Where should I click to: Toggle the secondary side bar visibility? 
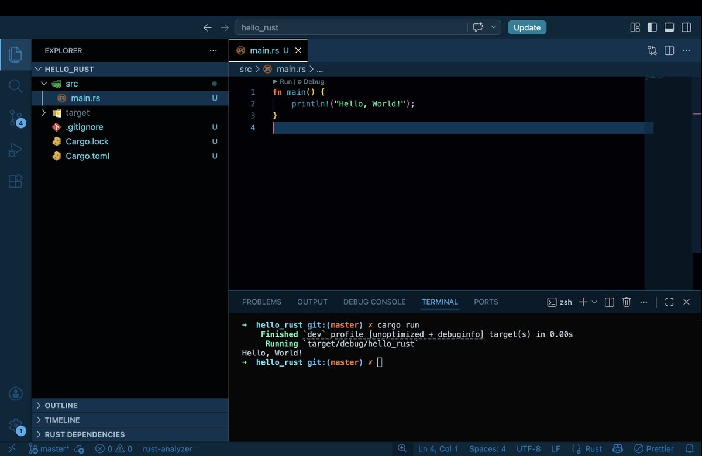point(687,27)
